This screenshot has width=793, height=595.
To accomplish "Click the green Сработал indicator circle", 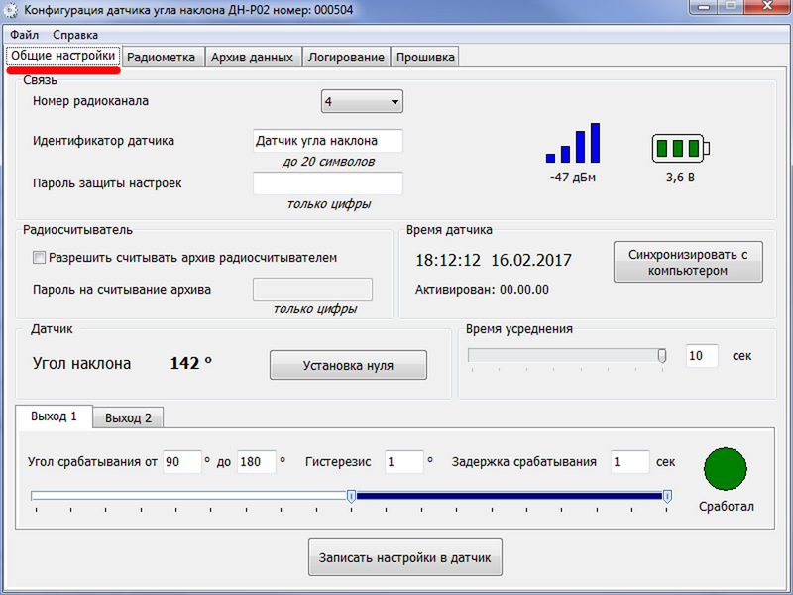I will point(725,468).
